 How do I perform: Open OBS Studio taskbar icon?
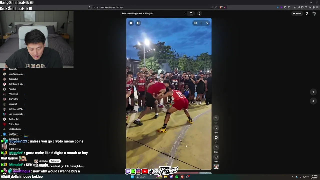(x=188, y=177)
